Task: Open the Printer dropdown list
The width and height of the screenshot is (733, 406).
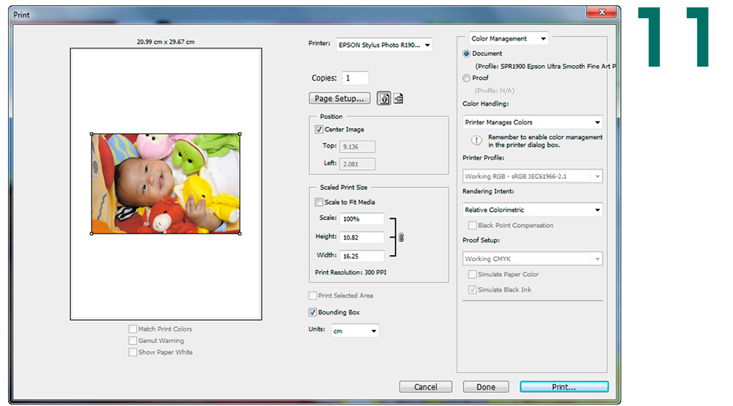Action: [x=384, y=45]
